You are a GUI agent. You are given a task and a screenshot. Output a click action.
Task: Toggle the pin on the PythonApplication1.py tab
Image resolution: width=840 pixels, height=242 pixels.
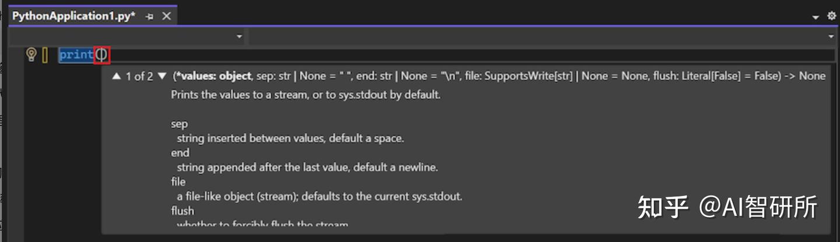tap(149, 16)
